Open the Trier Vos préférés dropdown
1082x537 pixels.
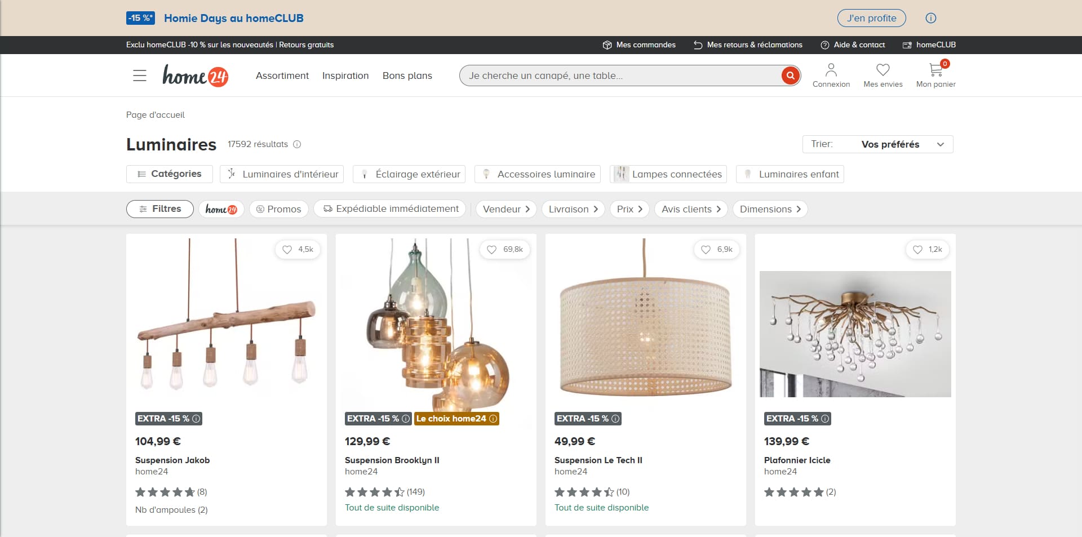(x=877, y=144)
